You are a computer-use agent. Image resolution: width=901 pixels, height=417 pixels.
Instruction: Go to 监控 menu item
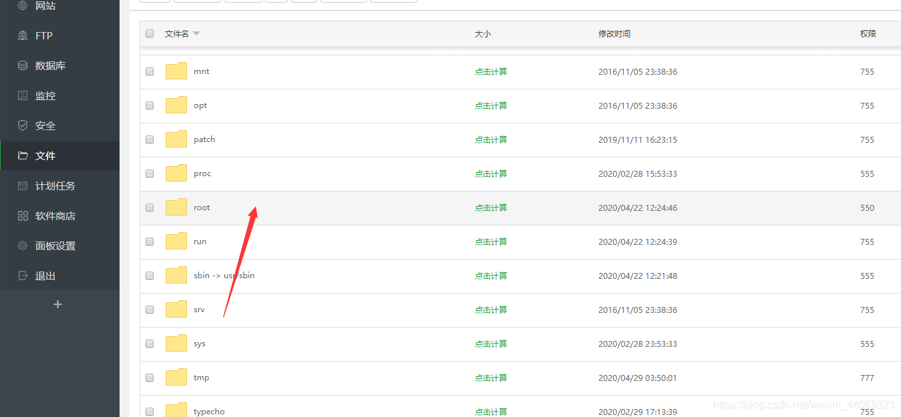coord(45,96)
